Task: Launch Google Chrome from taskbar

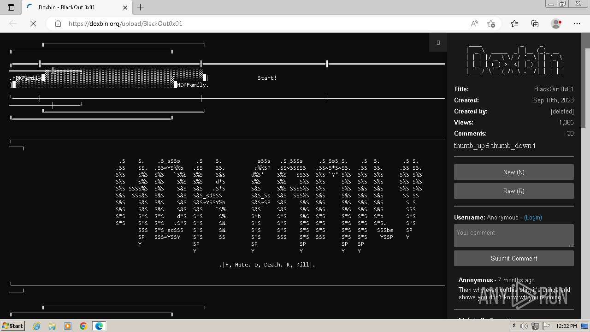Action: point(83,326)
